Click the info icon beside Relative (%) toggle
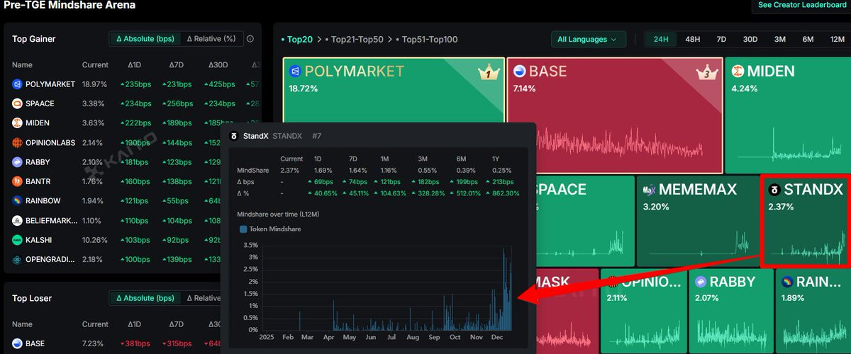The image size is (851, 354). pos(250,39)
